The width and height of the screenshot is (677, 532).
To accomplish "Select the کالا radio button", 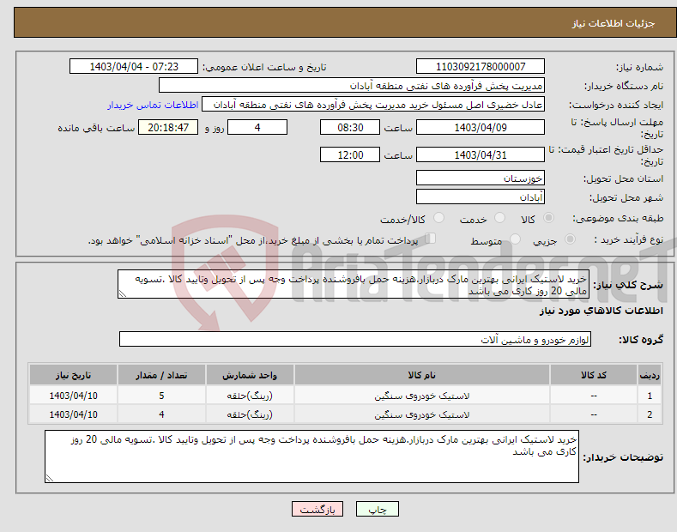I will point(548,218).
